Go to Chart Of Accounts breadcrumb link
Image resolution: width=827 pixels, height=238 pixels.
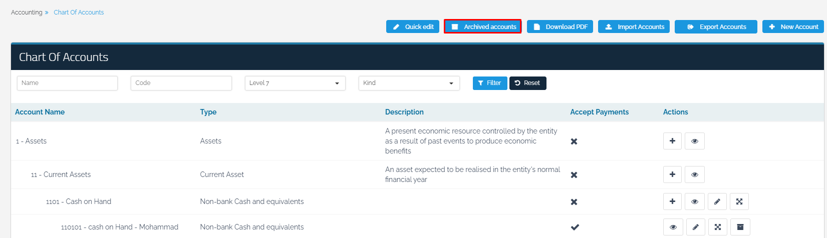coord(79,12)
